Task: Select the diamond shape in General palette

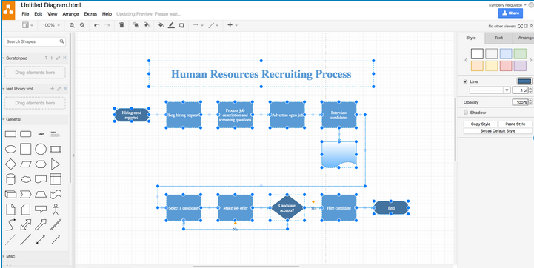Action: (11, 164)
